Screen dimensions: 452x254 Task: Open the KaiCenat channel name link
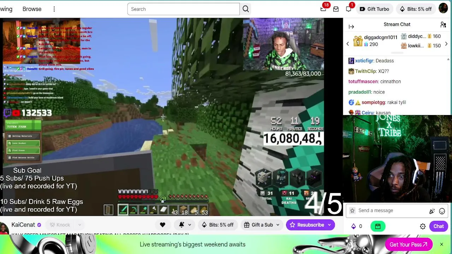click(x=23, y=225)
